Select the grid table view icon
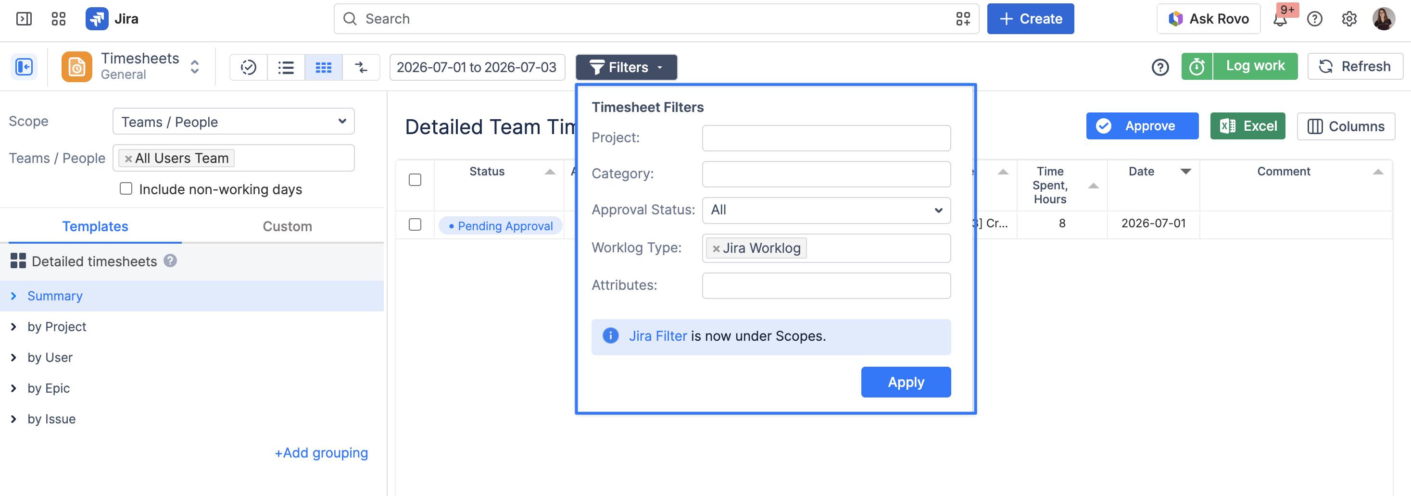 point(324,67)
